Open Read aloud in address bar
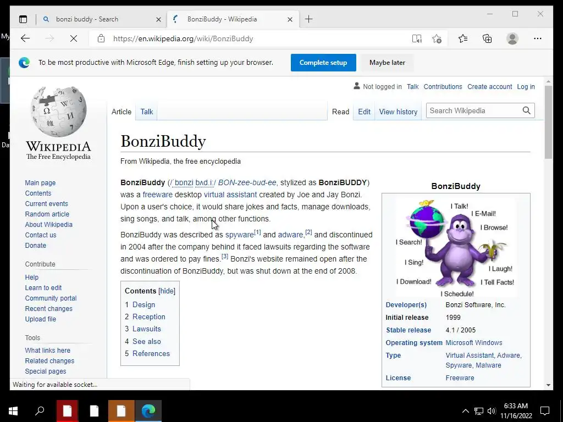The height and width of the screenshot is (422, 563). tap(417, 38)
